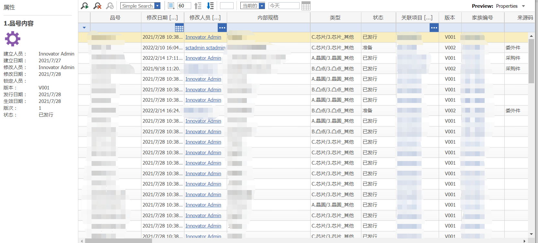Click the next page blue down-arrow icon

pos(210,6)
